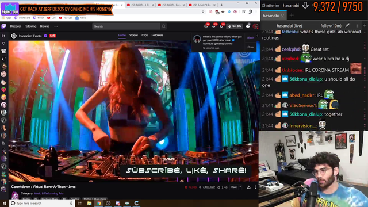The width and height of the screenshot is (368, 207).
Task: Click the heart followed channels icon in sidebar
Action: coord(3,44)
